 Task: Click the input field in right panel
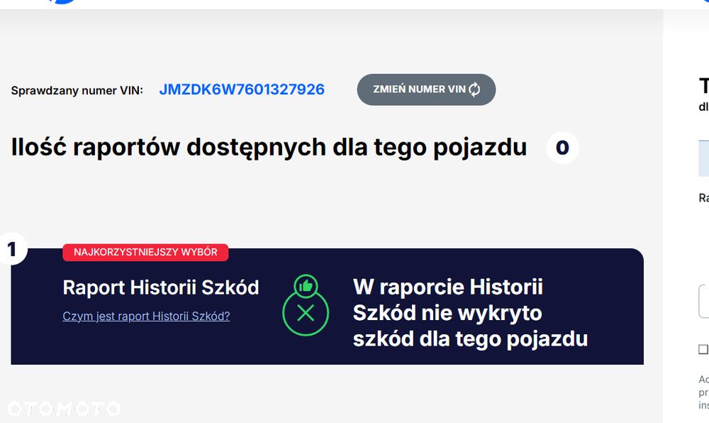704,302
